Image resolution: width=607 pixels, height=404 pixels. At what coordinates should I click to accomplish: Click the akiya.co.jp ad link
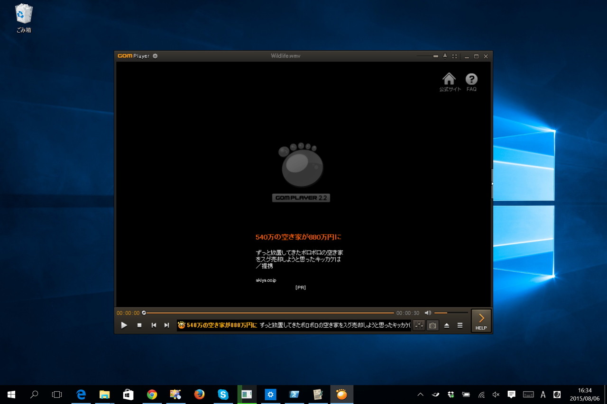(266, 280)
